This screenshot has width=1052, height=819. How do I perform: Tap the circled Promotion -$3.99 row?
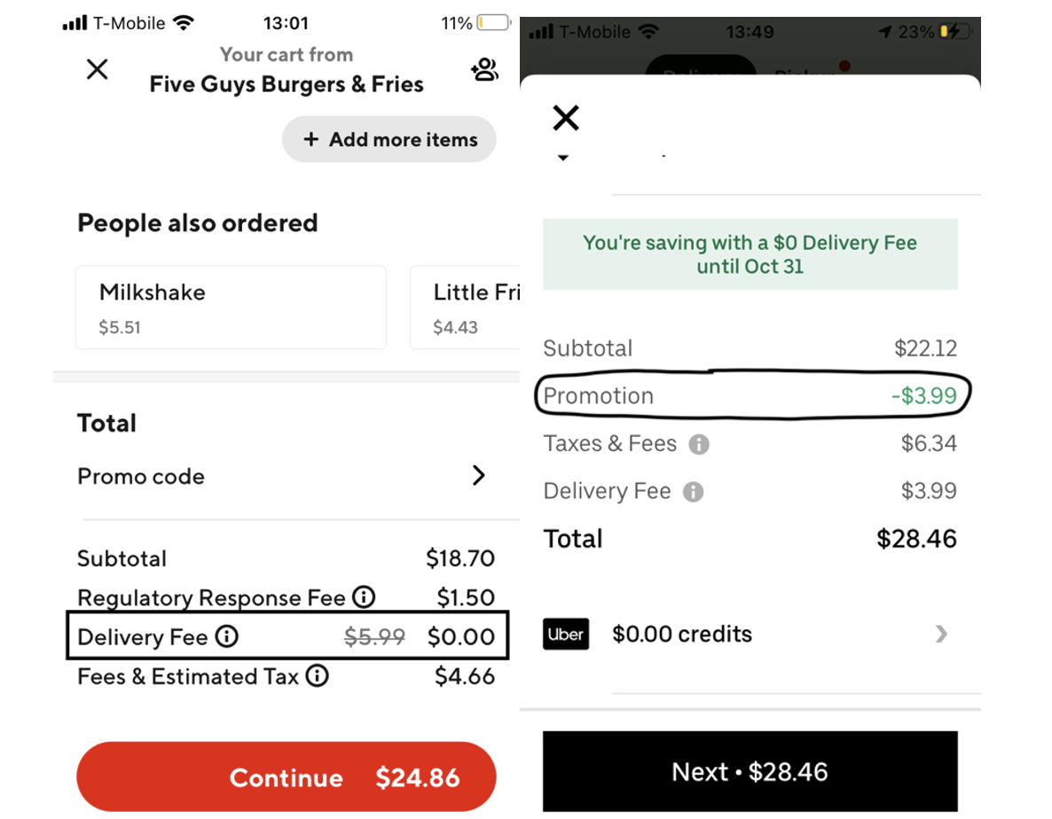click(750, 395)
